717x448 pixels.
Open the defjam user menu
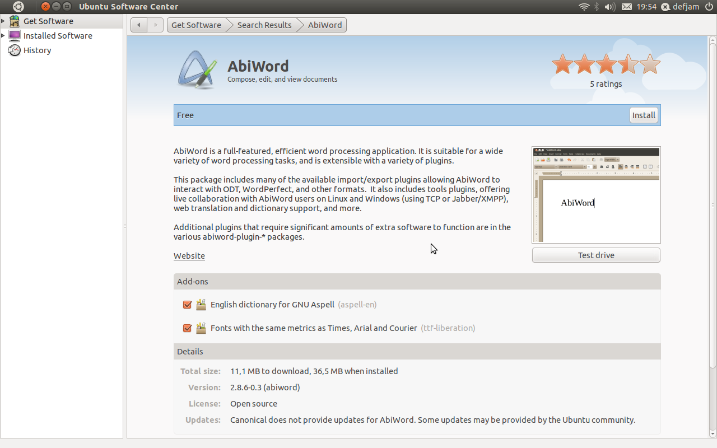681,7
